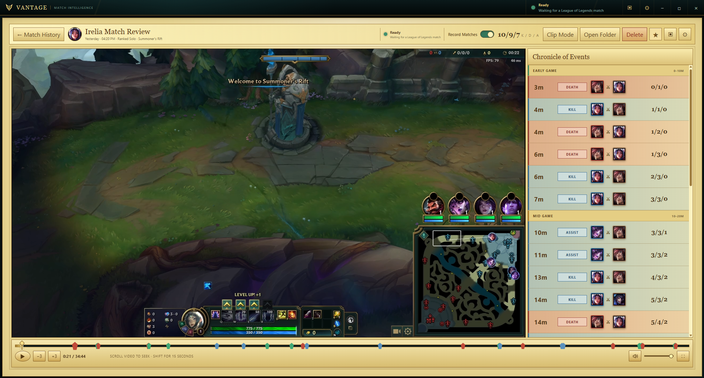
Task: Select the 7m KILL event 3/3/0
Action: (x=608, y=199)
